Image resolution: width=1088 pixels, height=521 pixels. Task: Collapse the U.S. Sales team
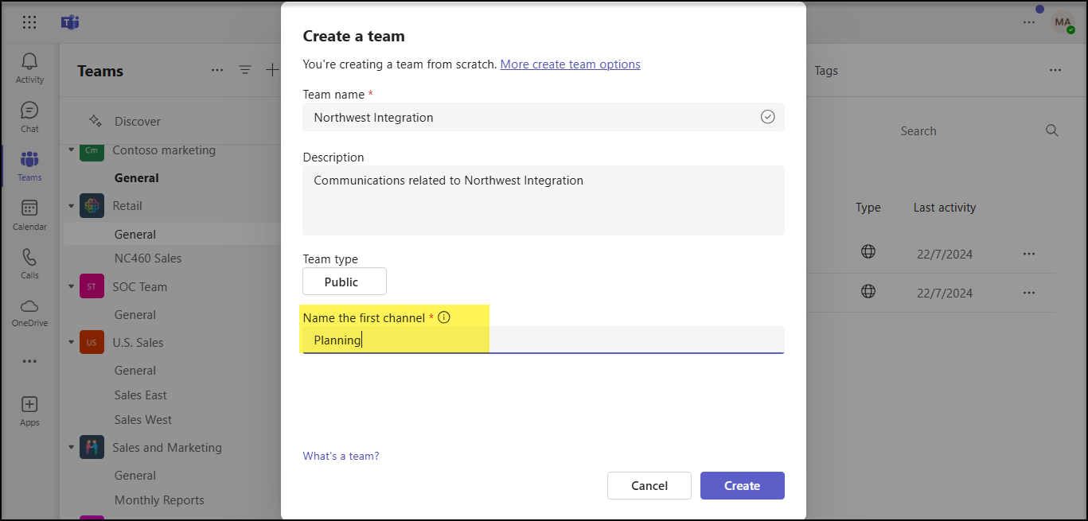pos(71,343)
